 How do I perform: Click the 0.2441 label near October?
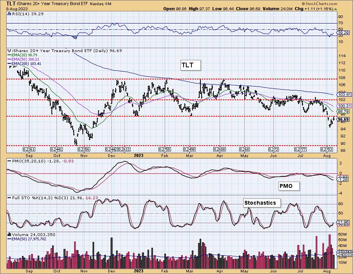tap(56, 150)
